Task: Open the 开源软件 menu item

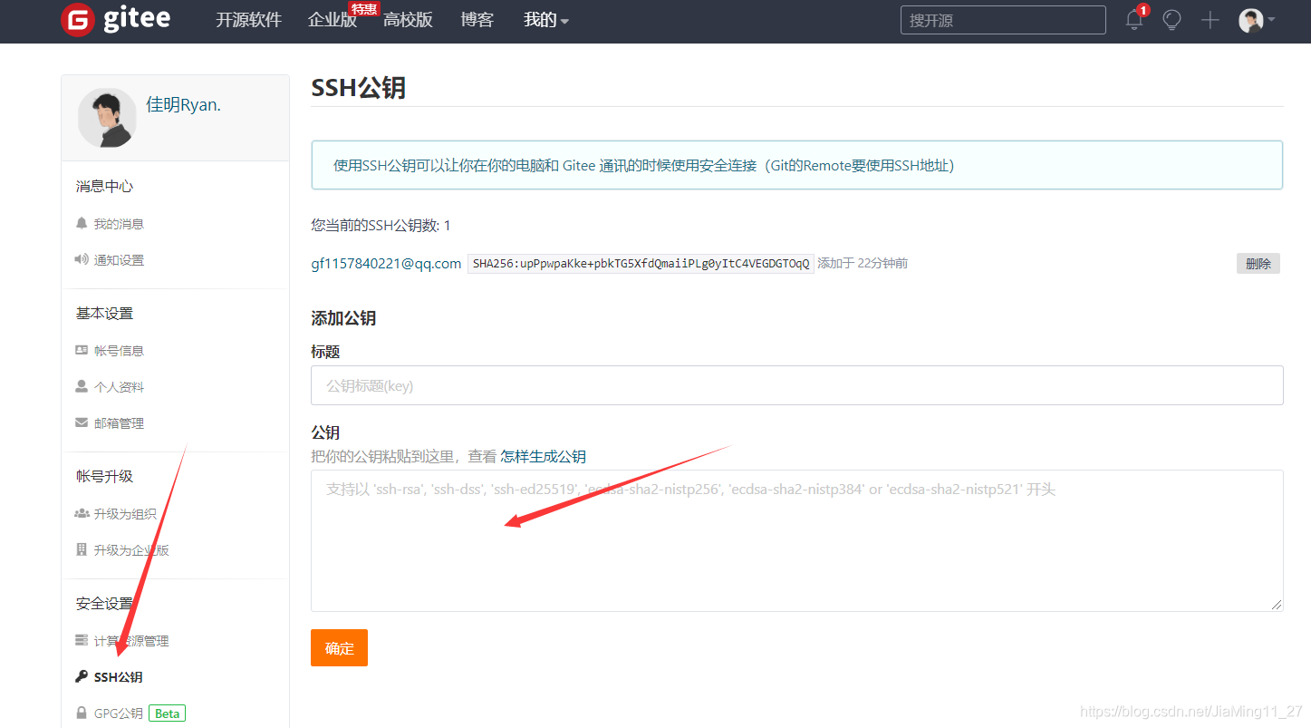Action: (x=249, y=20)
